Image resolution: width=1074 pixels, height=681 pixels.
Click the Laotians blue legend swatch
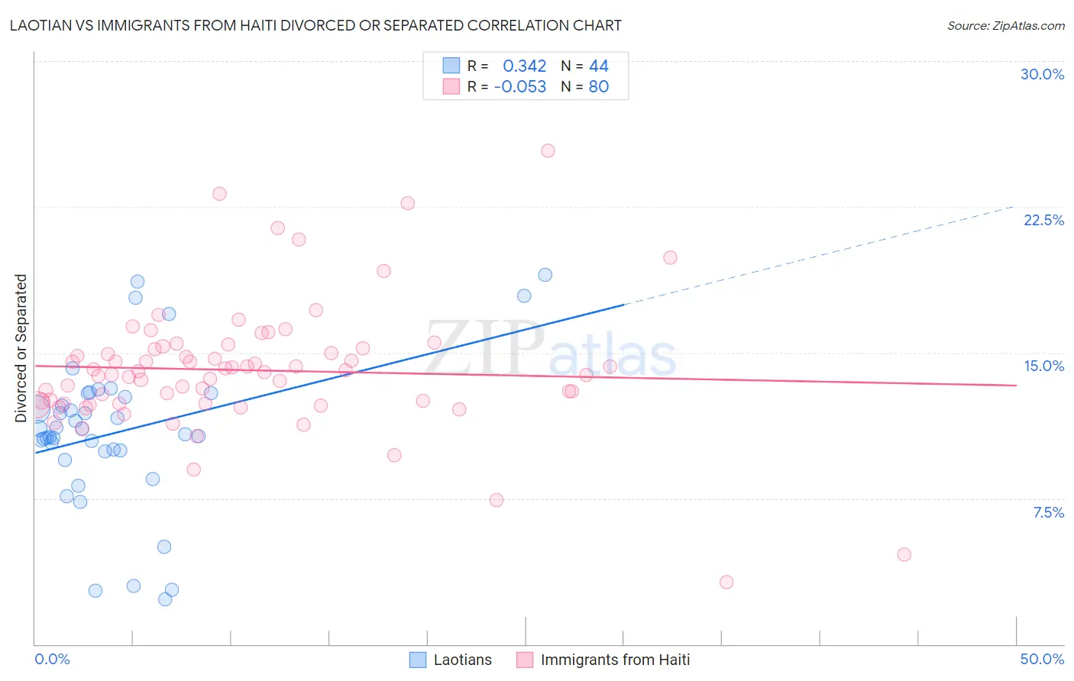point(418,660)
